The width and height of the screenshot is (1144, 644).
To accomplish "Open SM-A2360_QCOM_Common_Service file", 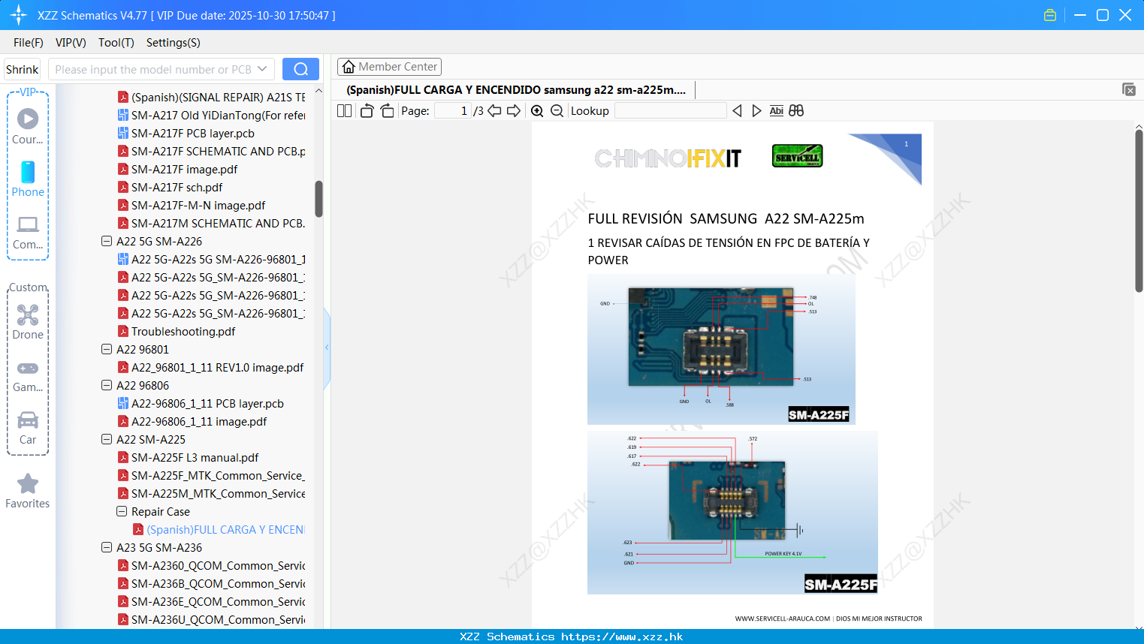I will pos(218,565).
